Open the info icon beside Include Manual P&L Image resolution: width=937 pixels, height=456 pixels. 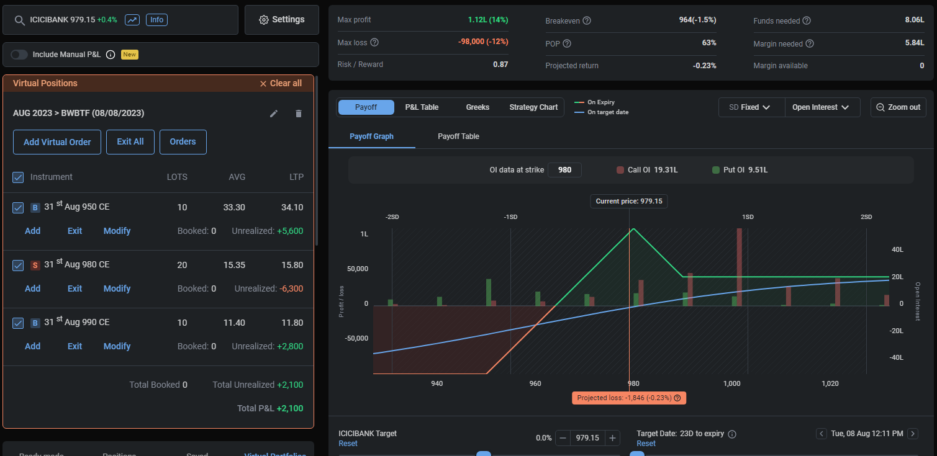111,55
